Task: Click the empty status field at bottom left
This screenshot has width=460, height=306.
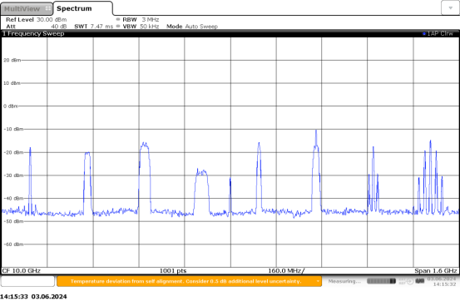Action: [28, 281]
